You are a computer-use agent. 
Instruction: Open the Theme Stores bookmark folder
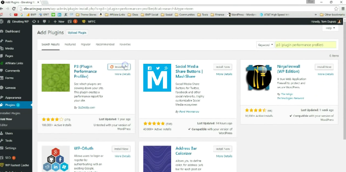click(86, 15)
